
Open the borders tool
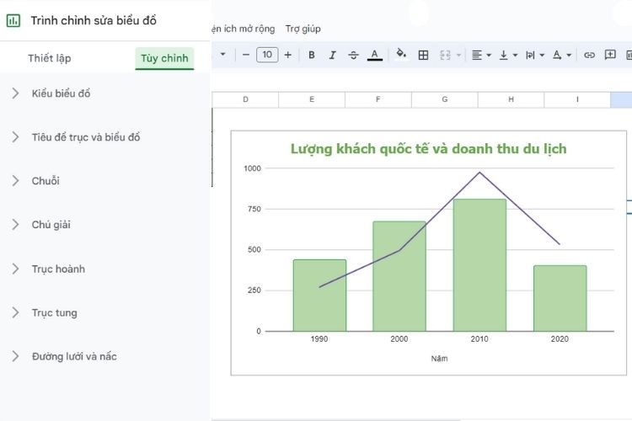coord(423,56)
